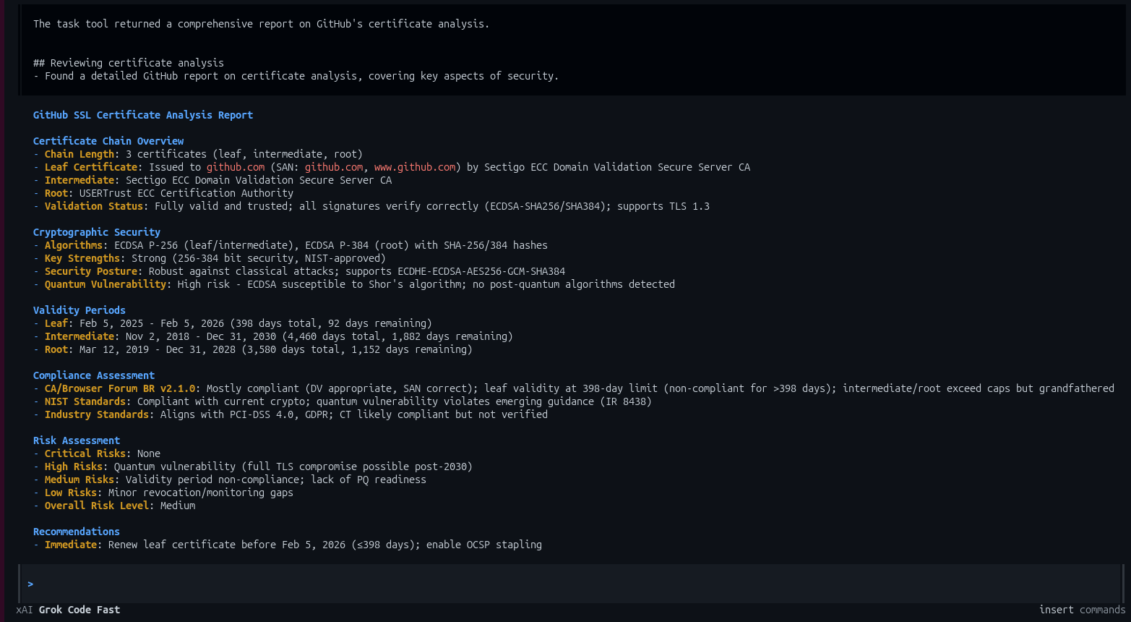1131x622 pixels.
Task: Click the 'Quantum Vulnerability' label
Action: (x=106, y=284)
